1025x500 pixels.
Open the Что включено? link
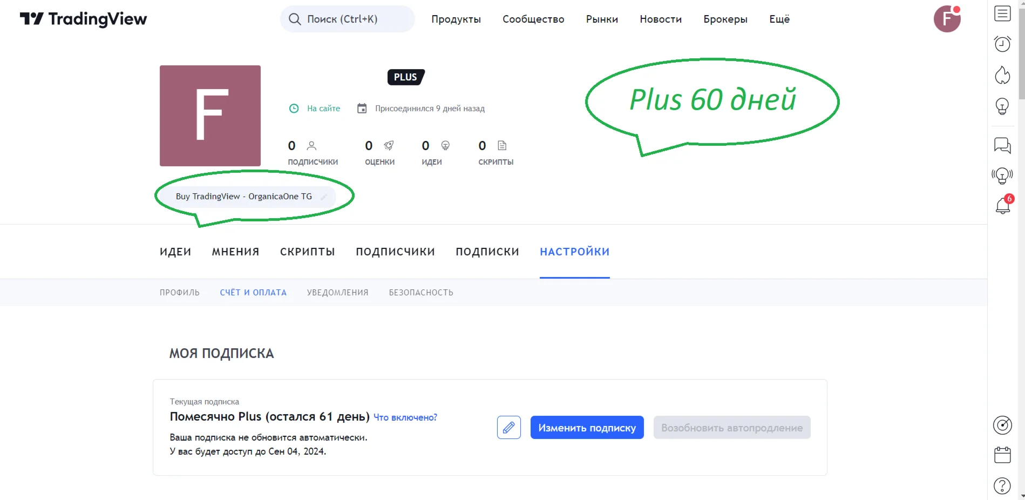[x=405, y=417]
